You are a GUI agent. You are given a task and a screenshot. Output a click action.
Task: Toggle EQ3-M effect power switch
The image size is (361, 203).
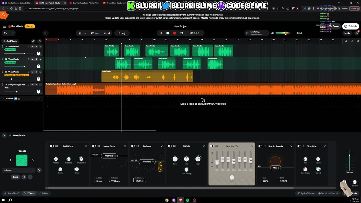click(170, 146)
